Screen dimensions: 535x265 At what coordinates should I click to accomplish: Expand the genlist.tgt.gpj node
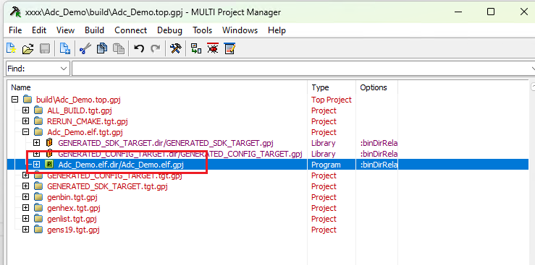(25, 219)
